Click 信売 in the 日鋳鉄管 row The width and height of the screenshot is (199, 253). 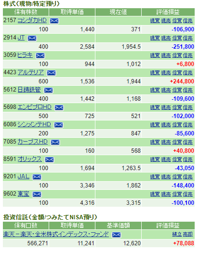pyautogui.click(x=188, y=90)
